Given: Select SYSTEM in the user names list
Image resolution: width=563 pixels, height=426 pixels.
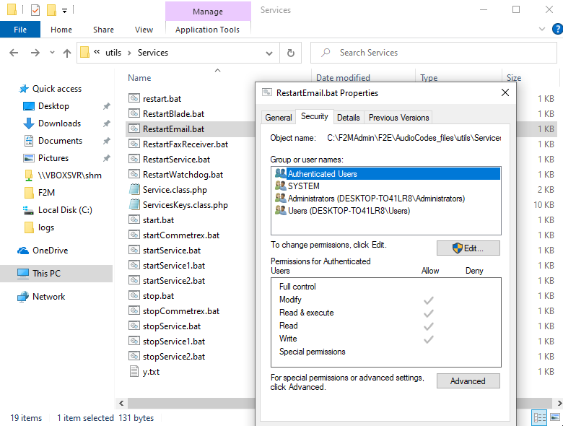Looking at the screenshot, I should 303,186.
